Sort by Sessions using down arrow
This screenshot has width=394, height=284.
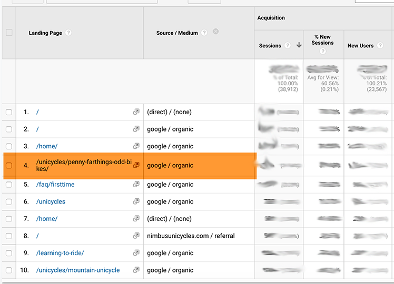click(x=299, y=46)
